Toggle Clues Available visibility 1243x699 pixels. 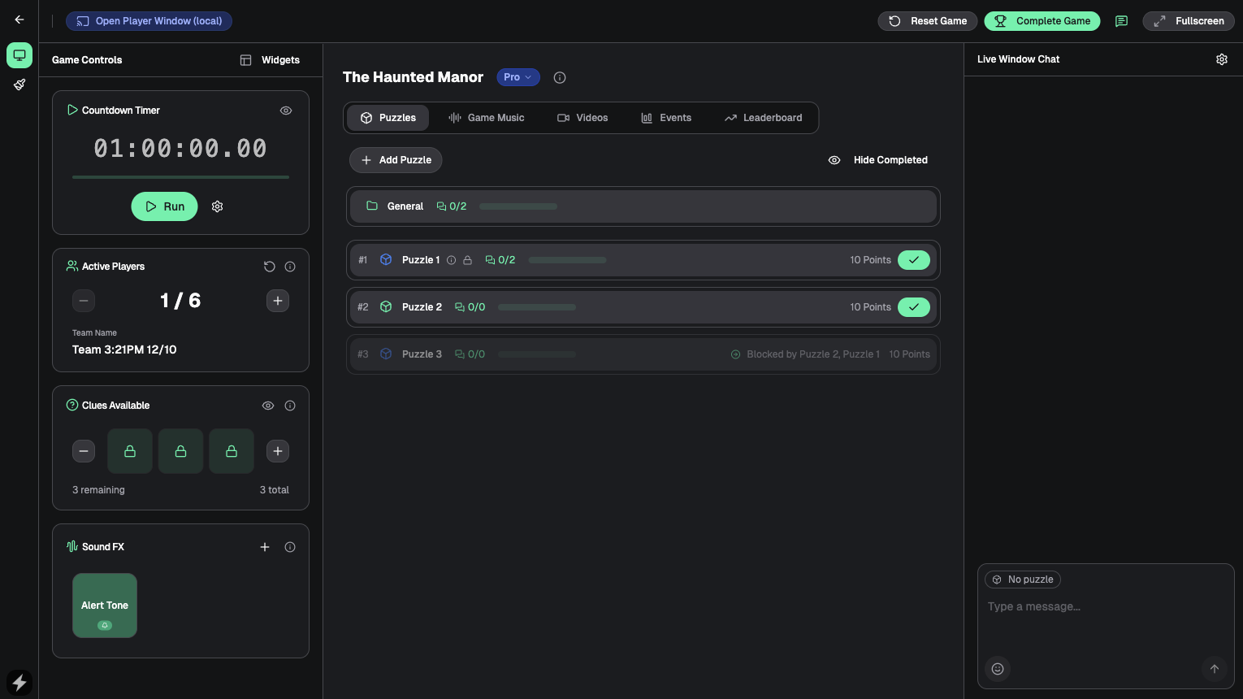click(x=268, y=406)
